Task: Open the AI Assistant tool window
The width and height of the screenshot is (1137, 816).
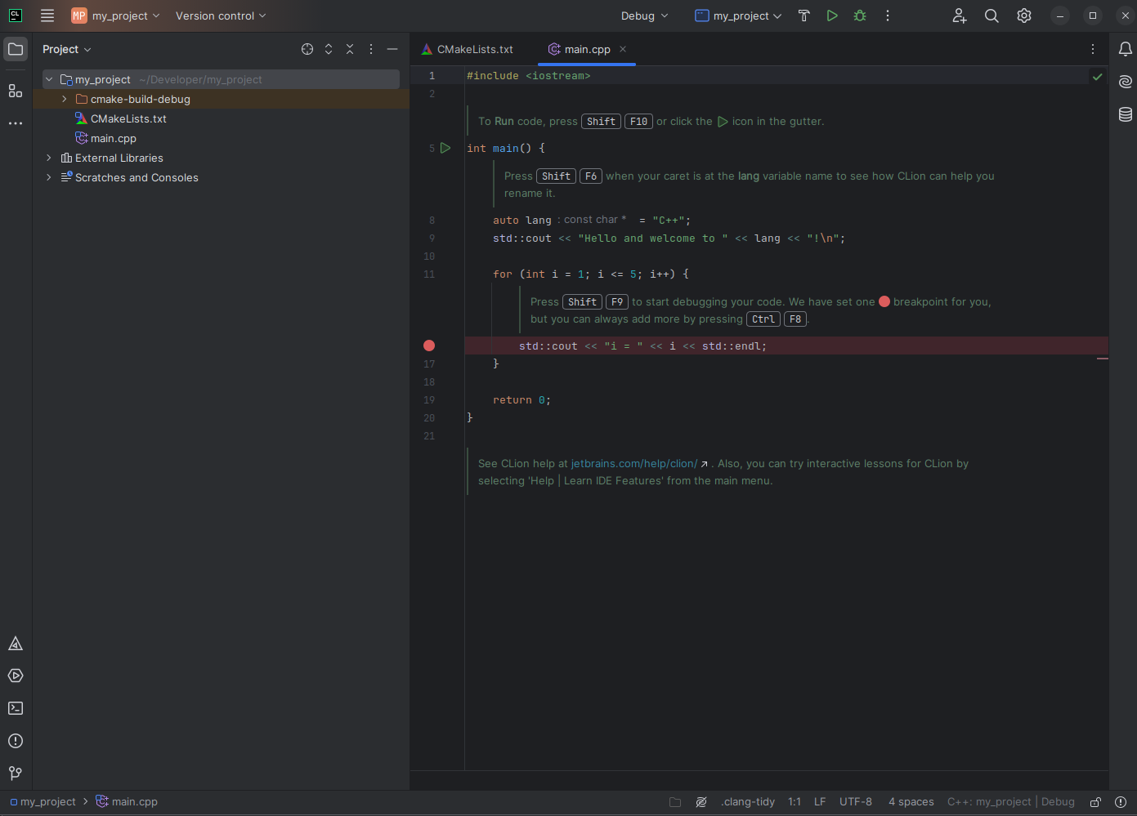Action: pos(1126,82)
